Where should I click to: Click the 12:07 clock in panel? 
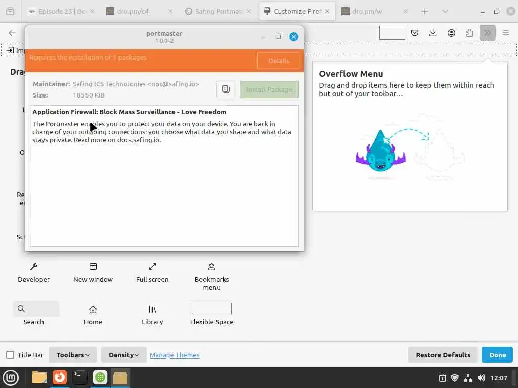(x=498, y=378)
